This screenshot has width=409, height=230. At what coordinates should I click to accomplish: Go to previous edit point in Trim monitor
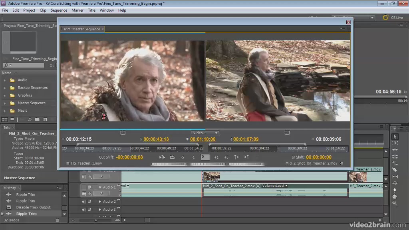pos(236,157)
